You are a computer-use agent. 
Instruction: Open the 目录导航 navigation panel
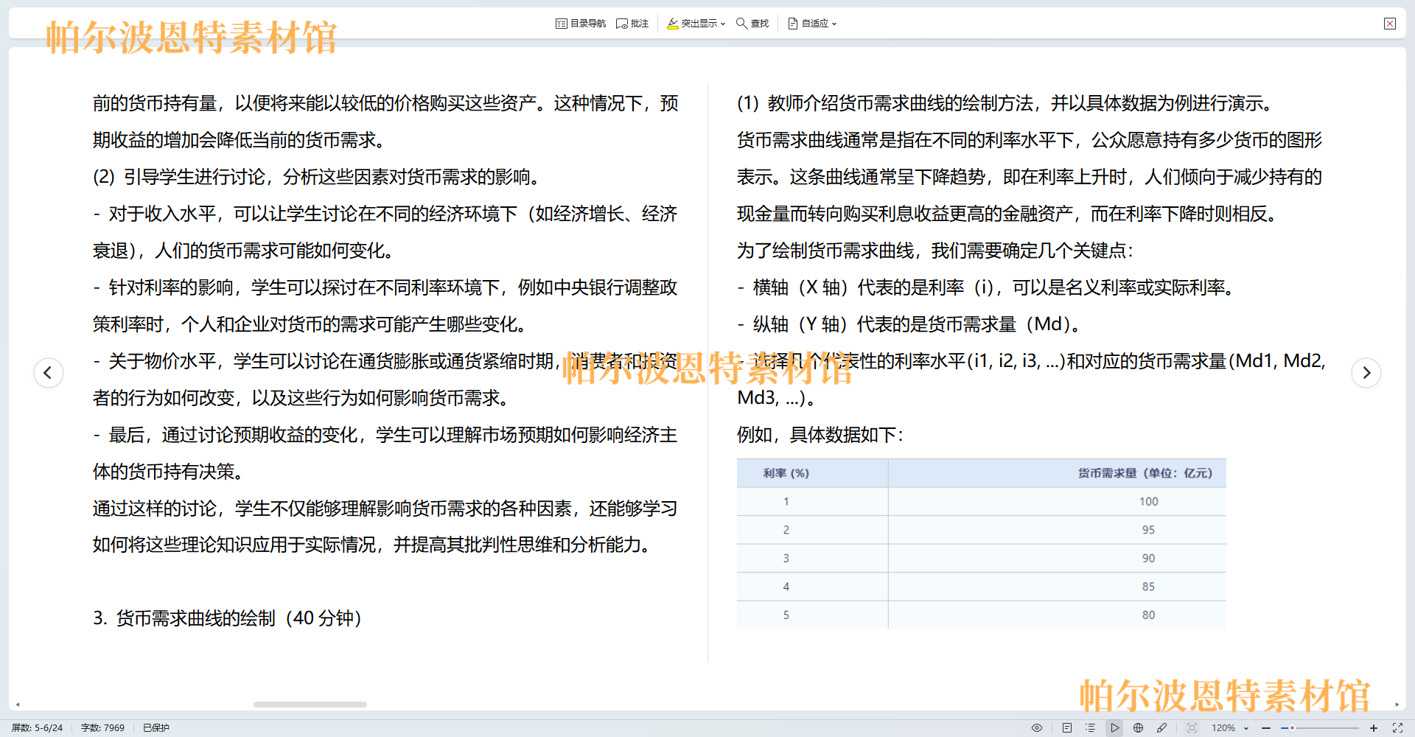coord(581,24)
